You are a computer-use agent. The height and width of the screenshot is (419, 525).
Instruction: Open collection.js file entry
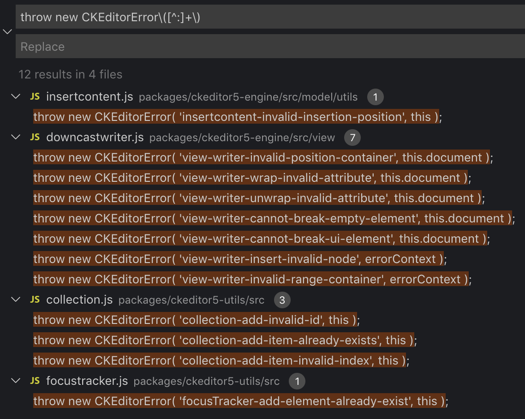[79, 299]
